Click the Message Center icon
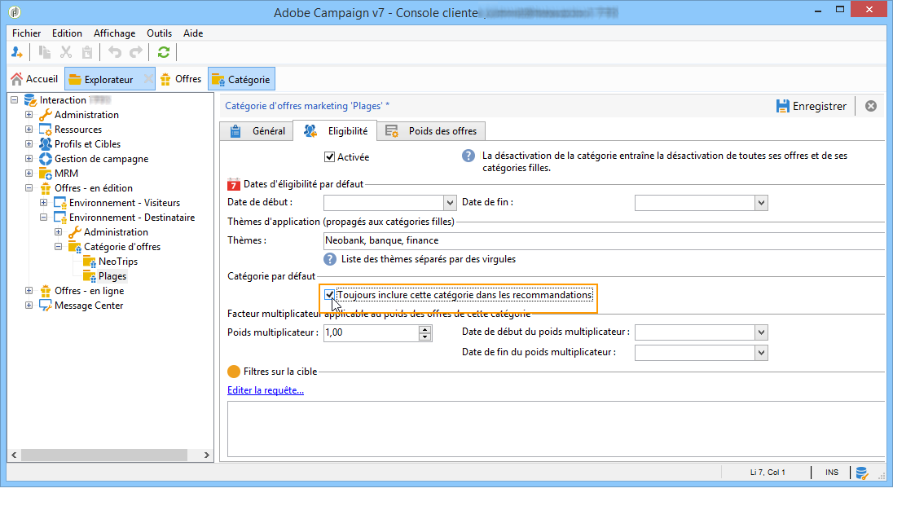This screenshot has width=915, height=506. (46, 306)
